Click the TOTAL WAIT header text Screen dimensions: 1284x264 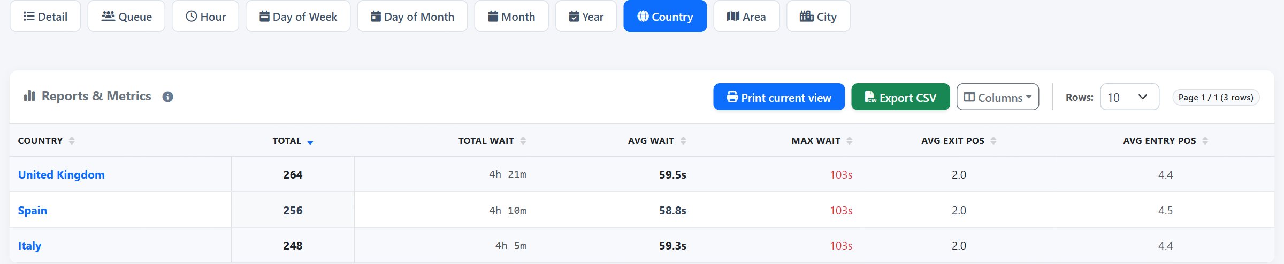coord(486,141)
